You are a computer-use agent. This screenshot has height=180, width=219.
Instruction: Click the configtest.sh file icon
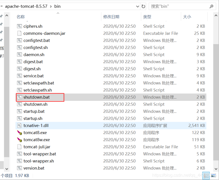(20, 48)
